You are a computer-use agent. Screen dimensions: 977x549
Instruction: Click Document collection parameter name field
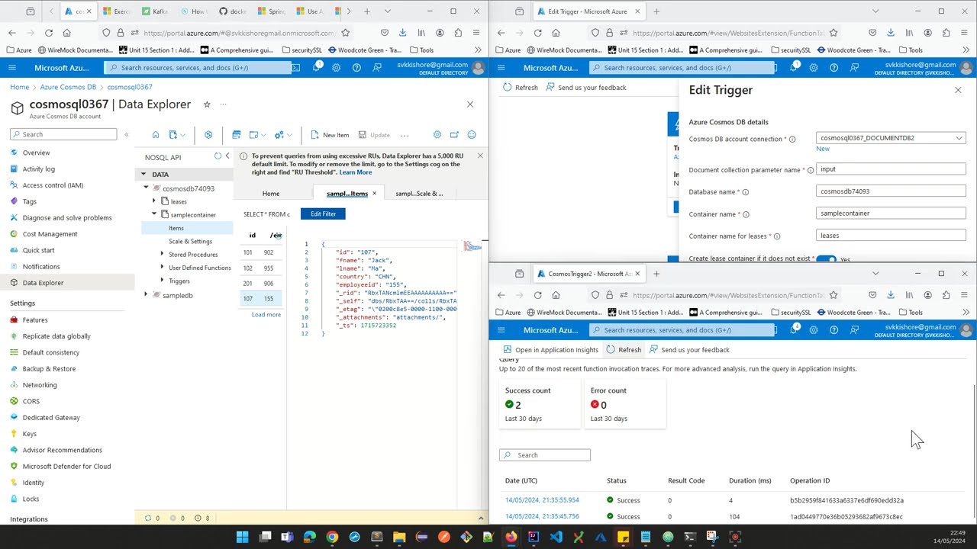pos(891,169)
